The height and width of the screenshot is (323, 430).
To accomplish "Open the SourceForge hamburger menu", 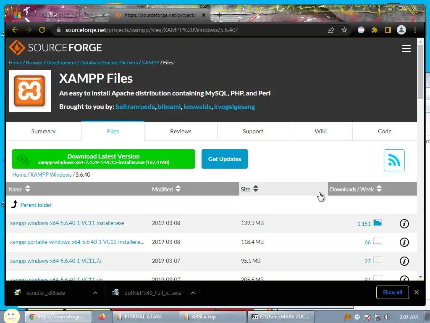I will pos(406,48).
